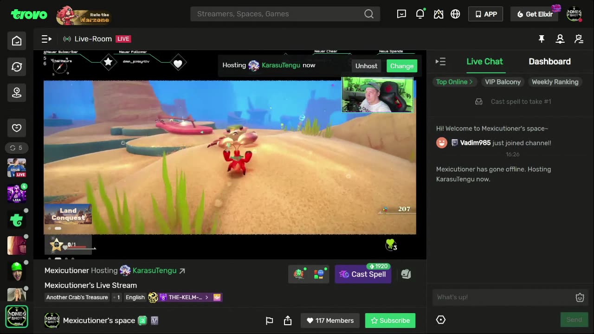Select the One Shot space avatar in sidebar
The image size is (594, 334).
pos(17,316)
